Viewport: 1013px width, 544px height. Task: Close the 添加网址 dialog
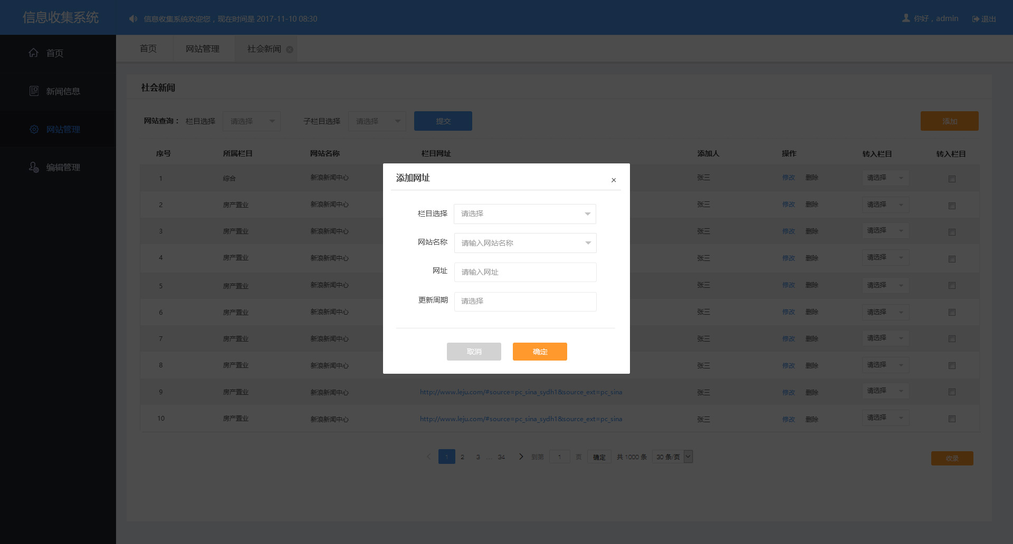(614, 180)
